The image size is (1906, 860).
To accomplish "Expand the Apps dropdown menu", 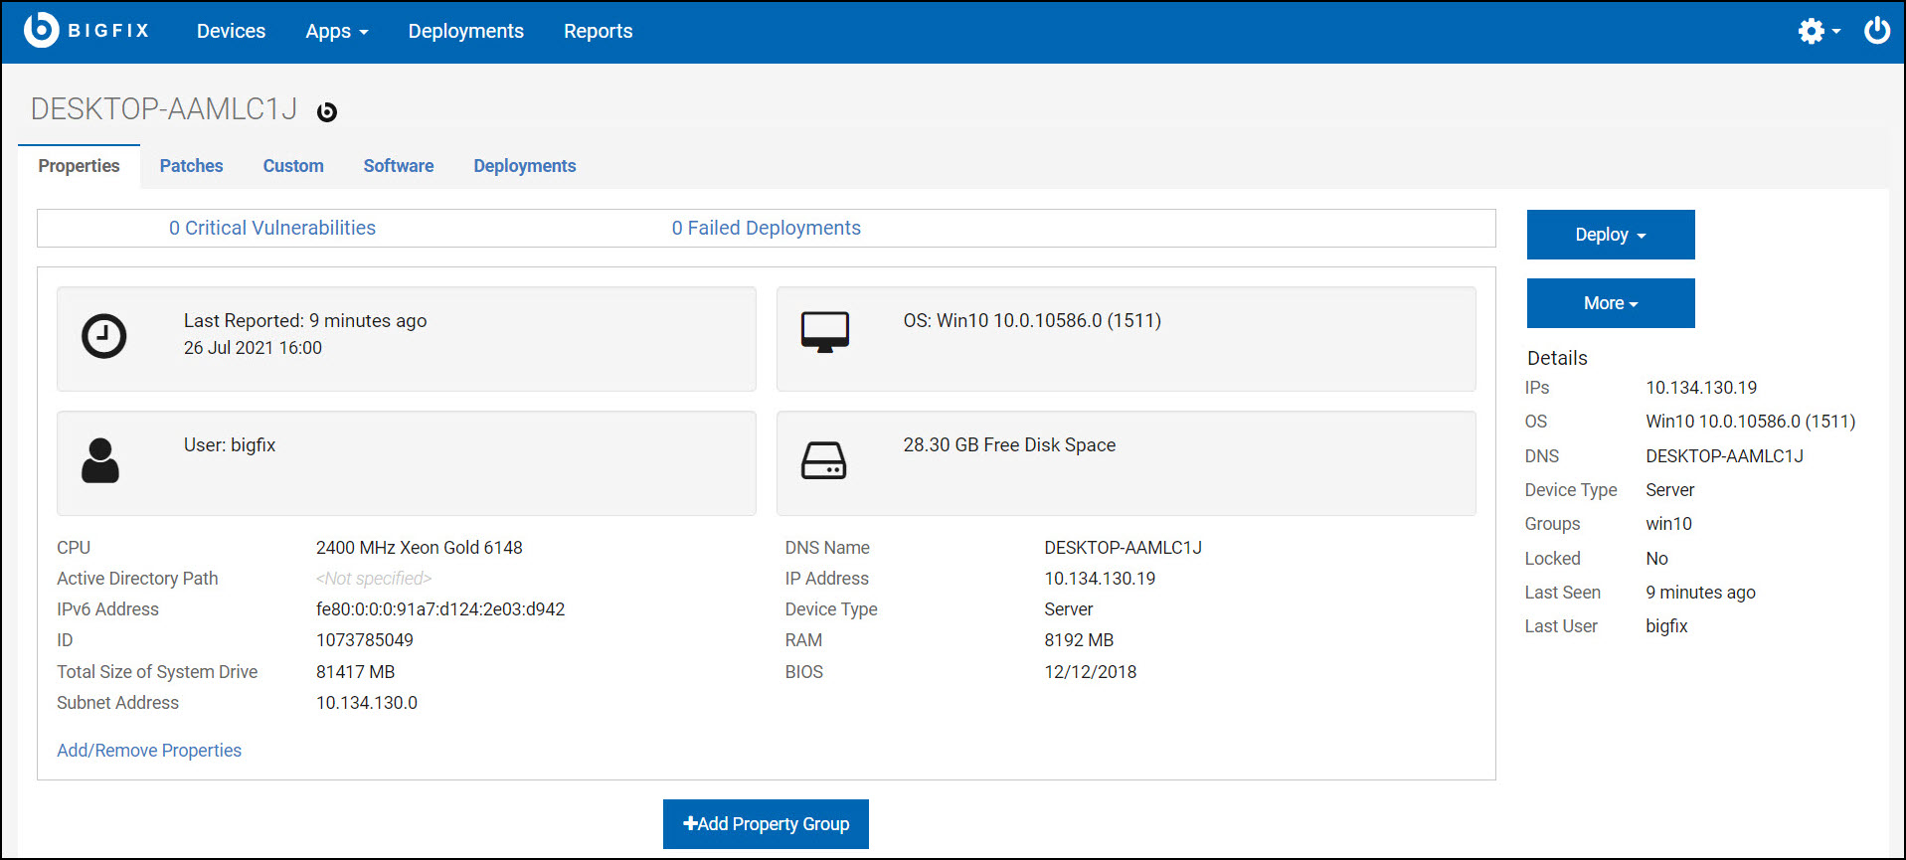I will pos(336,31).
